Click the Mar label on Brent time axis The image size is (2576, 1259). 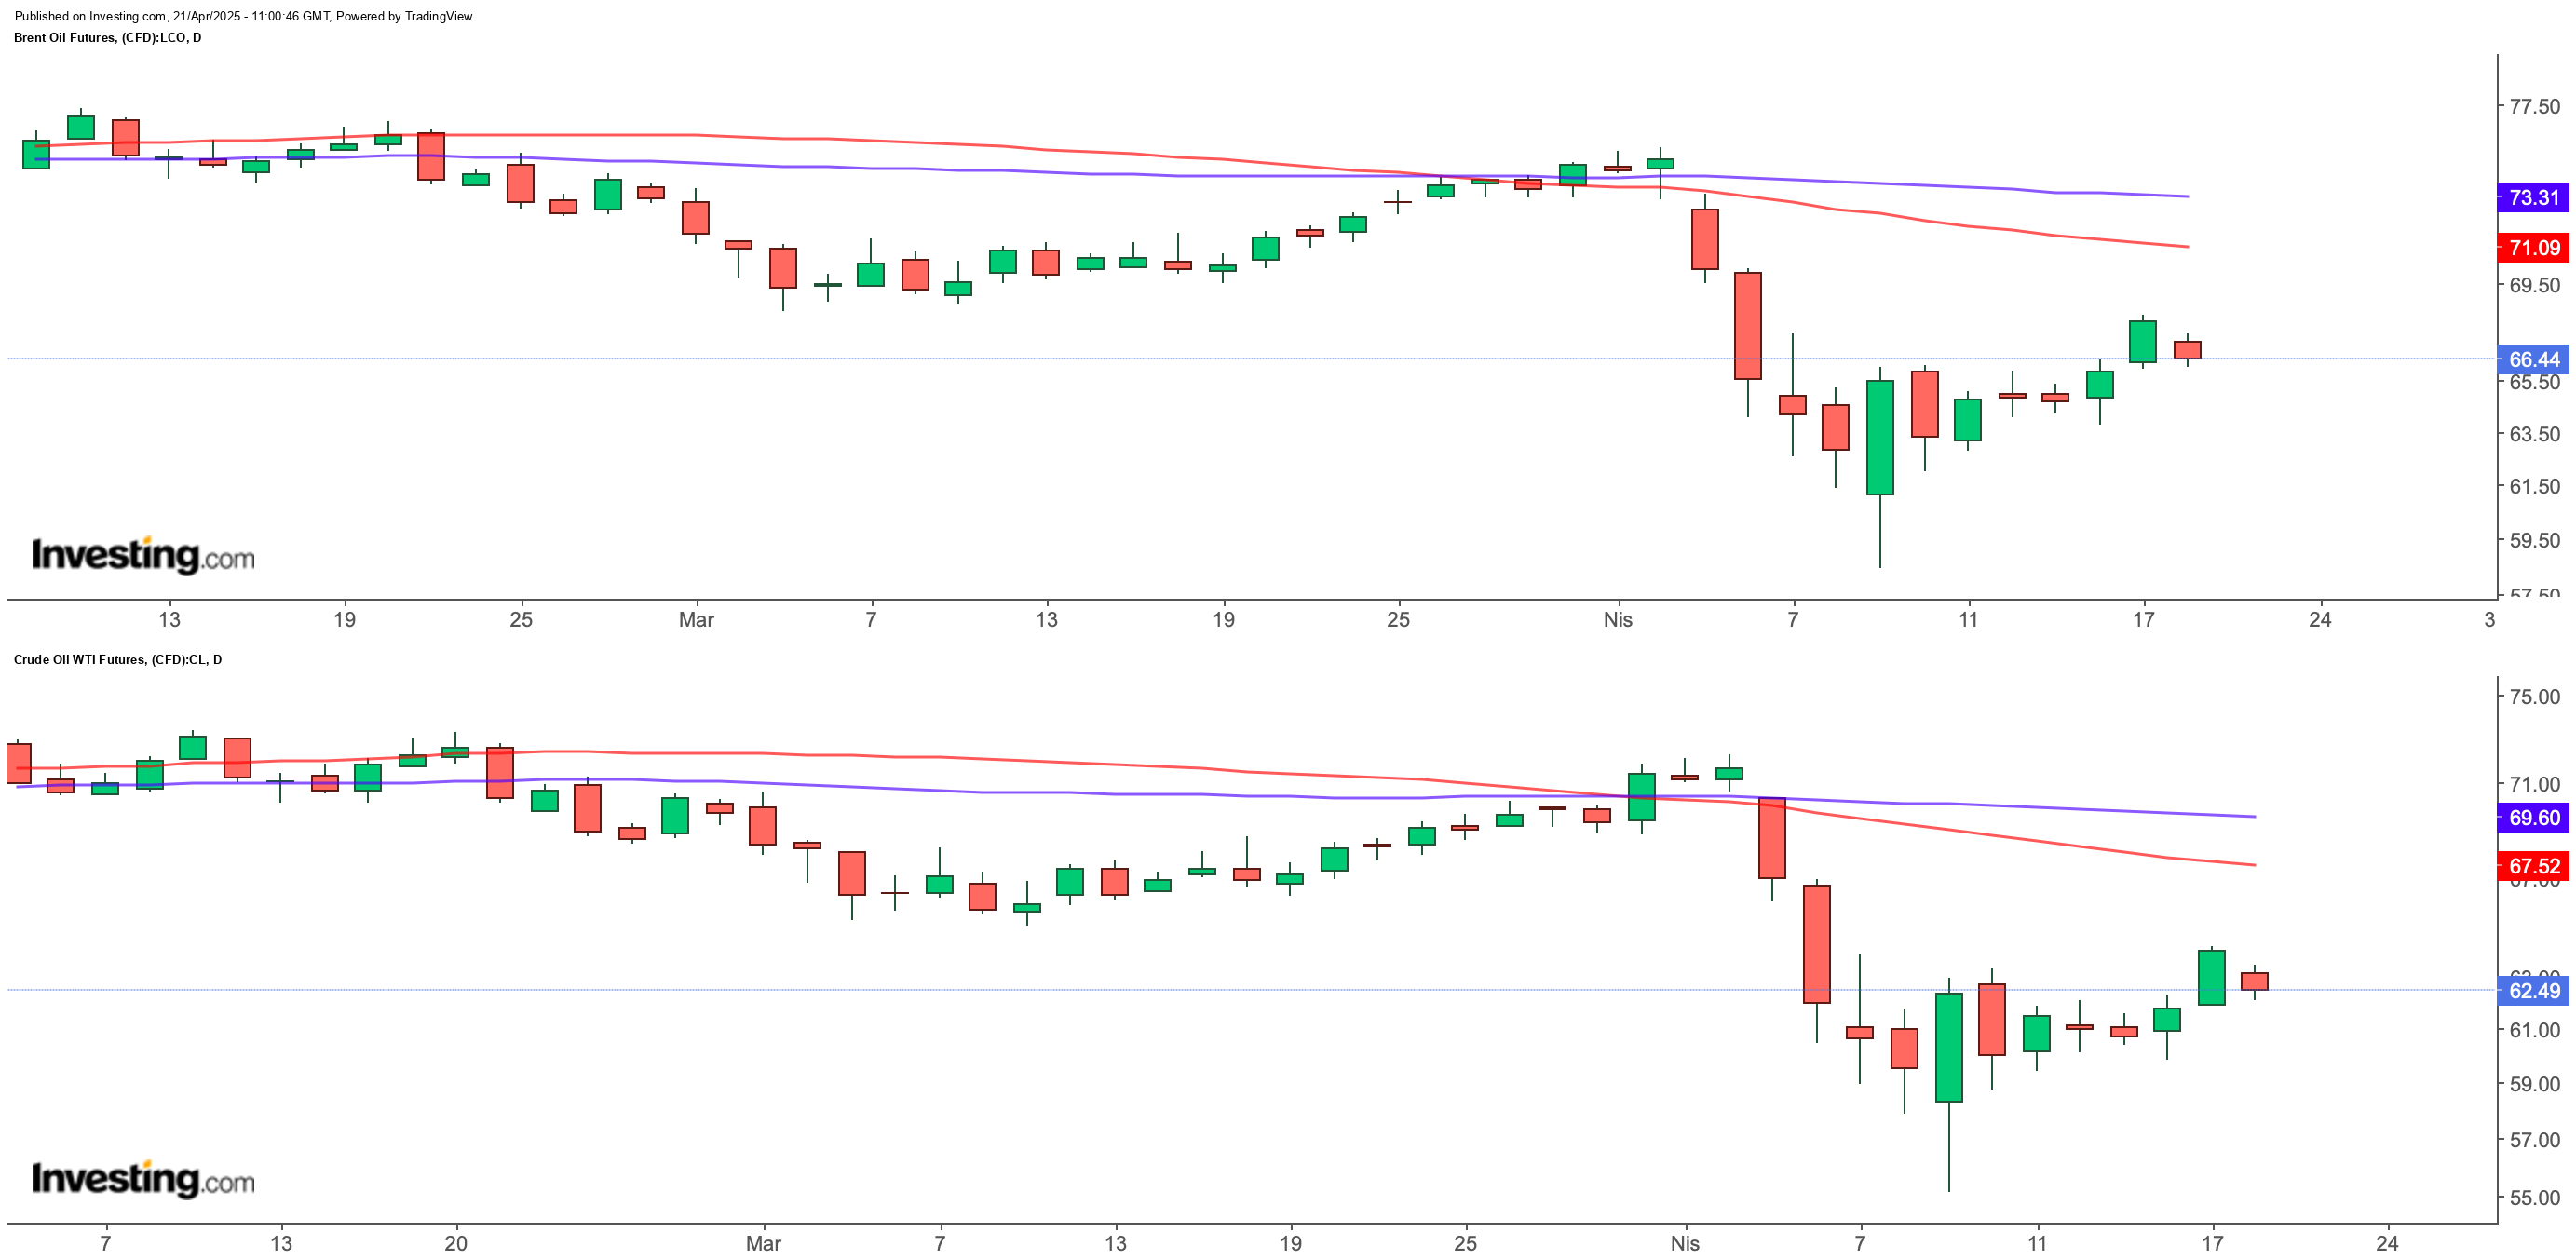(696, 620)
